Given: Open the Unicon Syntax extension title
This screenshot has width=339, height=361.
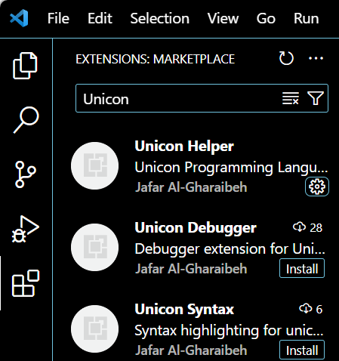Looking at the screenshot, I should click(184, 309).
